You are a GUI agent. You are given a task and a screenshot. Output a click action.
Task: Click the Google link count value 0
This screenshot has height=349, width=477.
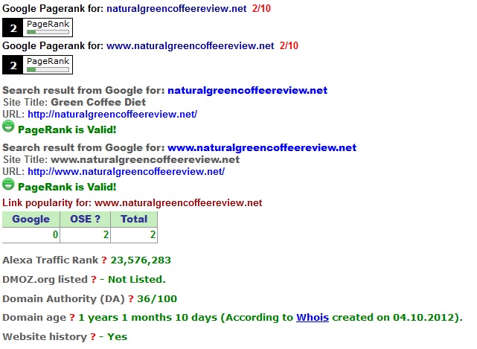point(55,234)
